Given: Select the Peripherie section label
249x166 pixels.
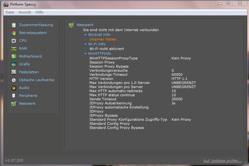Looking at the screenshot, I should click(28, 96).
